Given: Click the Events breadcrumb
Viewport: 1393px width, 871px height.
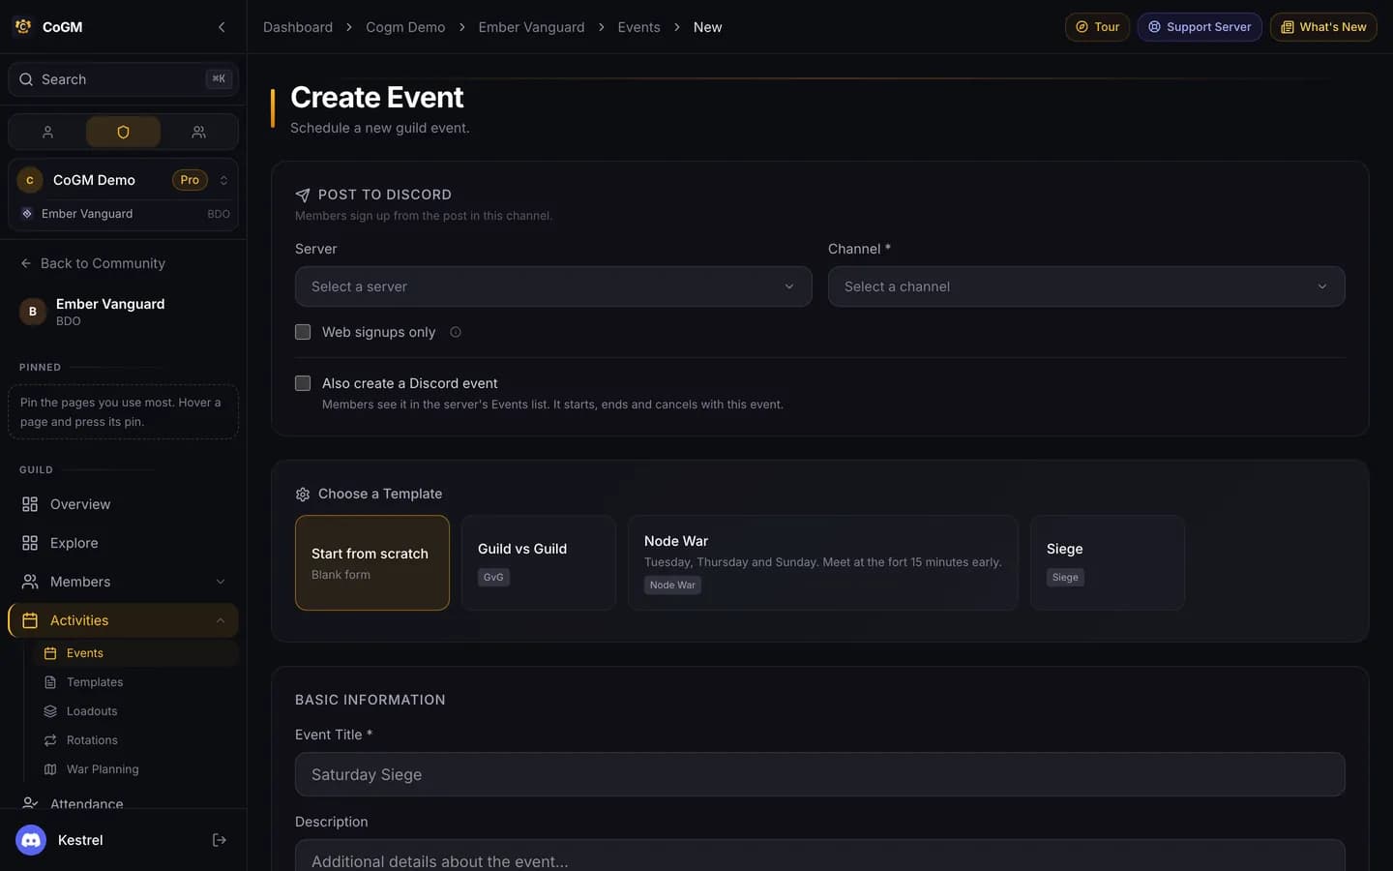Looking at the screenshot, I should (x=638, y=27).
